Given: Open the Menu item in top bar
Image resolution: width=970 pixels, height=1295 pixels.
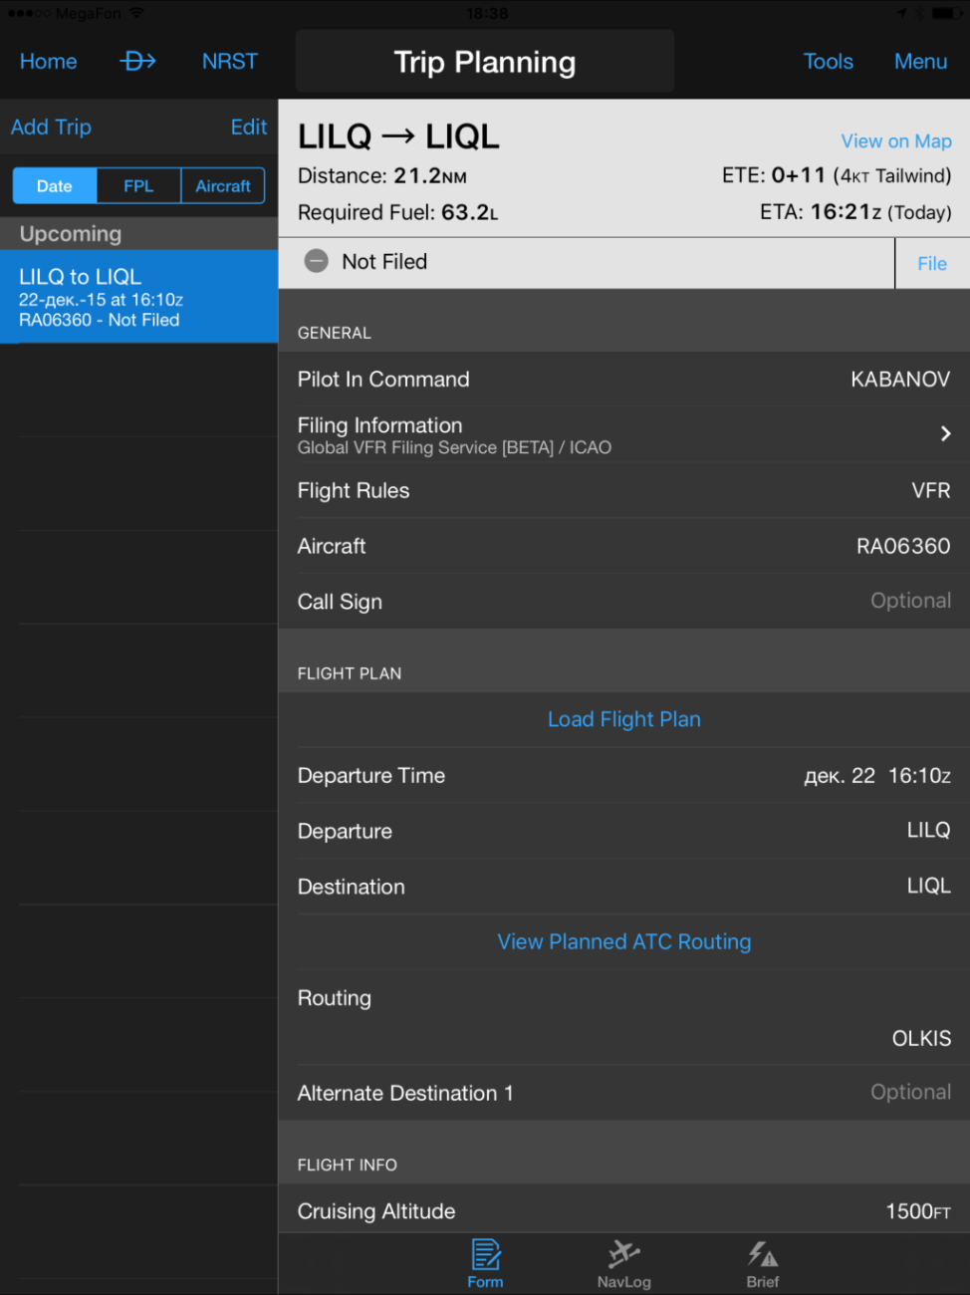Looking at the screenshot, I should [920, 62].
